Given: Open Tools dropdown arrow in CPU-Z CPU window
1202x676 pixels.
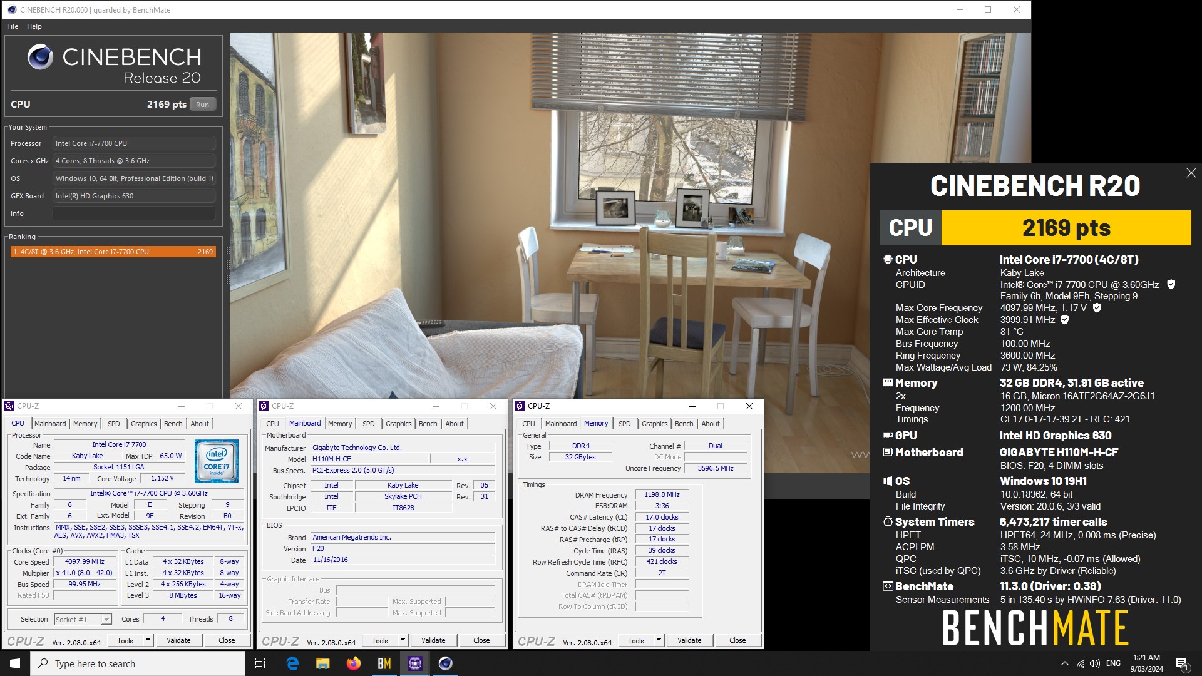Looking at the screenshot, I should tap(148, 640).
